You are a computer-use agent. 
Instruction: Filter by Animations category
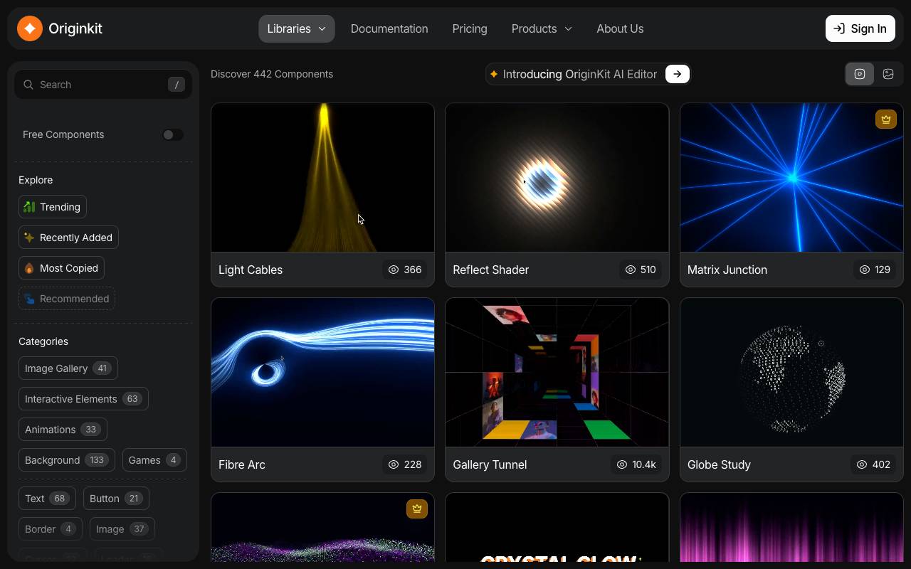[63, 430]
